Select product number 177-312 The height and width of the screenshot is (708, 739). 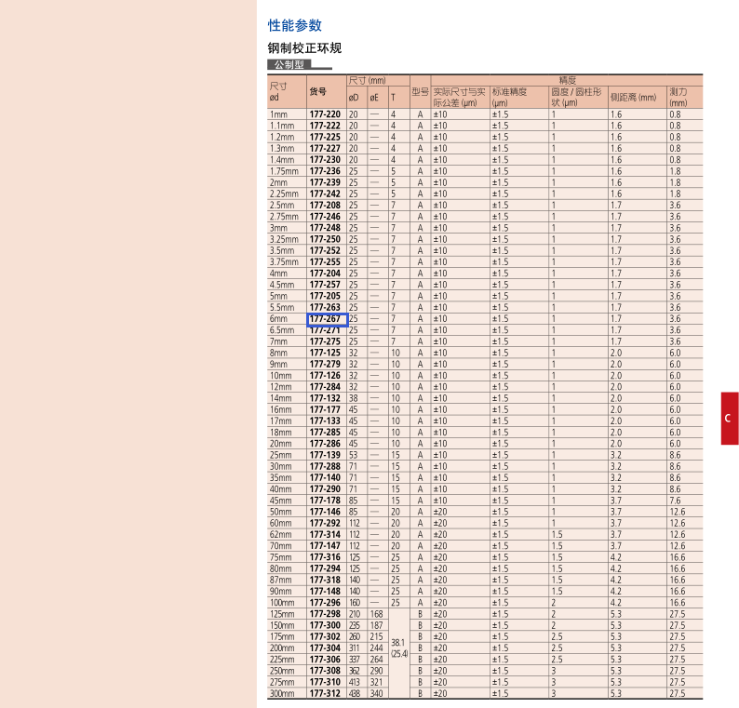325,693
